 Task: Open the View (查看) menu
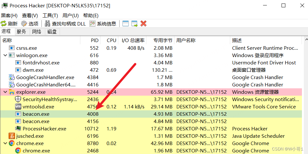click(x=30, y=16)
